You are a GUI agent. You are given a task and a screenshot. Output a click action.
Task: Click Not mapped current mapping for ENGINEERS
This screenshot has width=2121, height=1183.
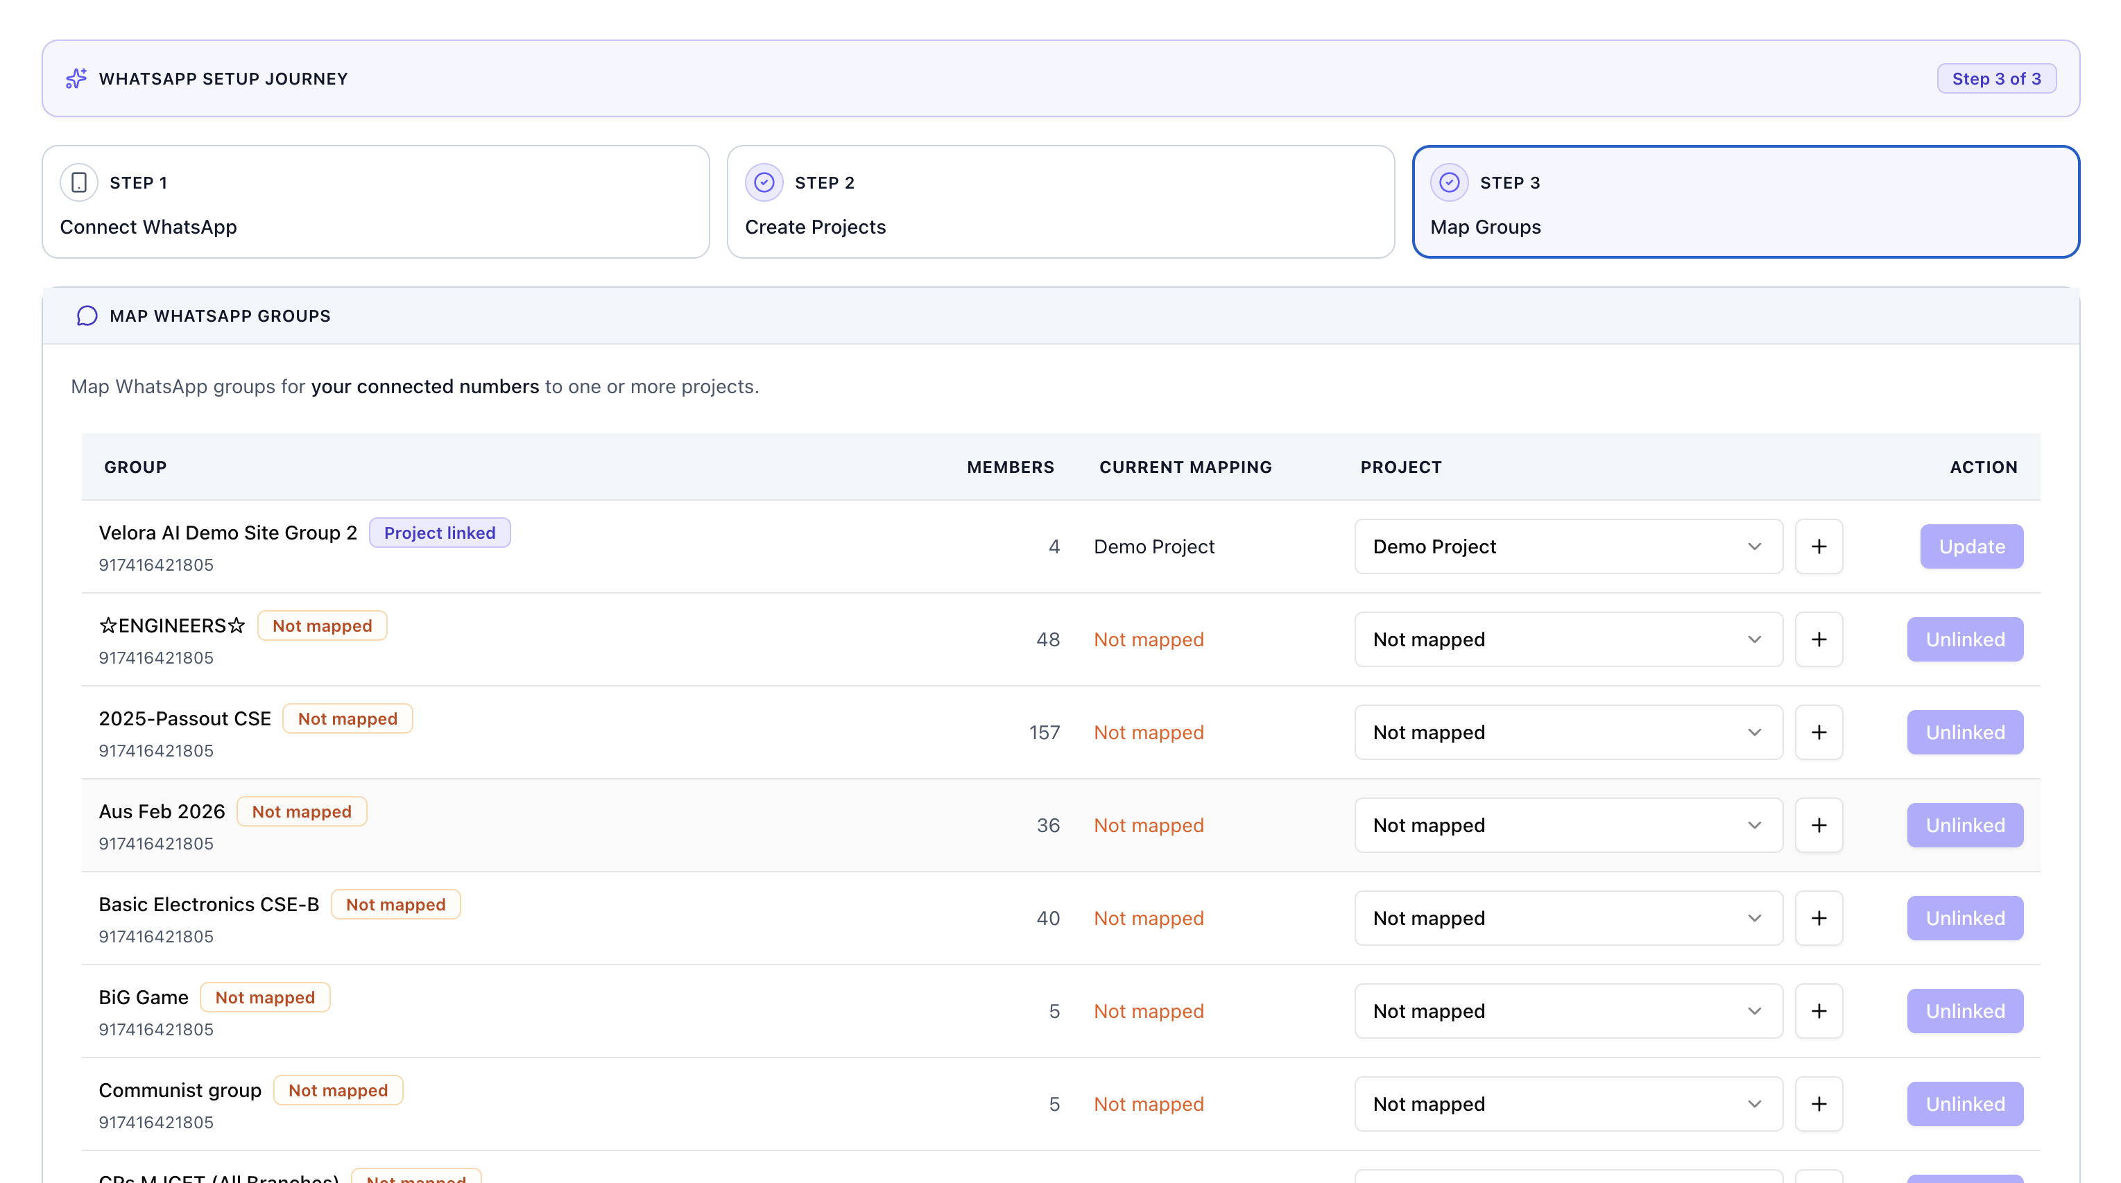point(1149,639)
